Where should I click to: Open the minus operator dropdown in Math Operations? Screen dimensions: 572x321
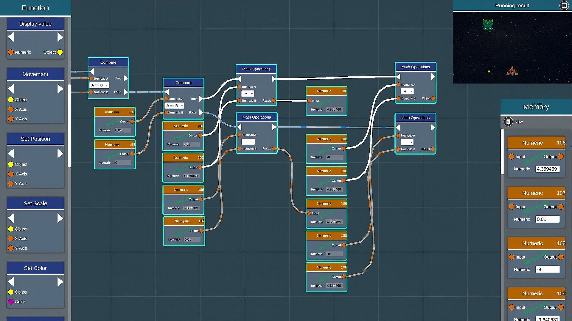[x=248, y=142]
